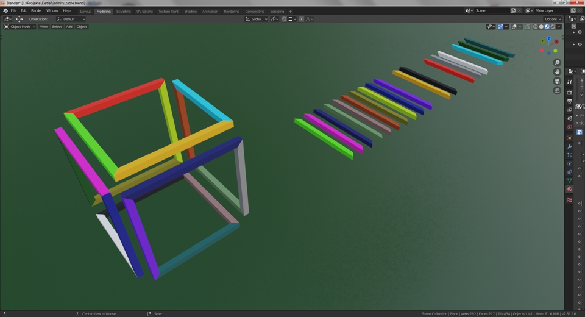Click the pan hand viewport gizmo
The width and height of the screenshot is (585, 317).
pyautogui.click(x=557, y=72)
